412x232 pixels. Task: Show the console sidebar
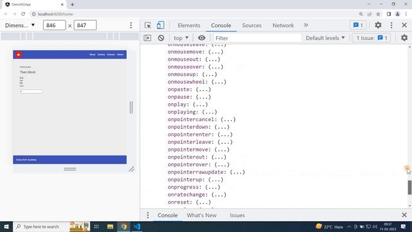coord(147,38)
